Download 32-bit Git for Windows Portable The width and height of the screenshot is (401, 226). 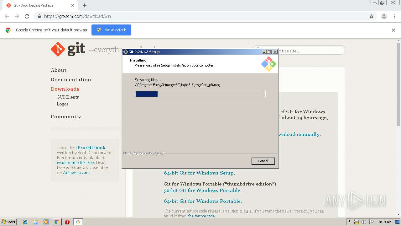tap(202, 191)
